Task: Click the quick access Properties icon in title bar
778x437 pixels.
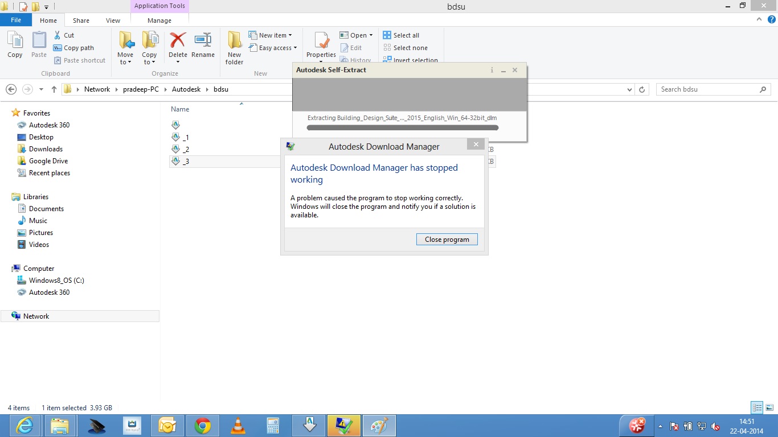Action: (x=23, y=7)
